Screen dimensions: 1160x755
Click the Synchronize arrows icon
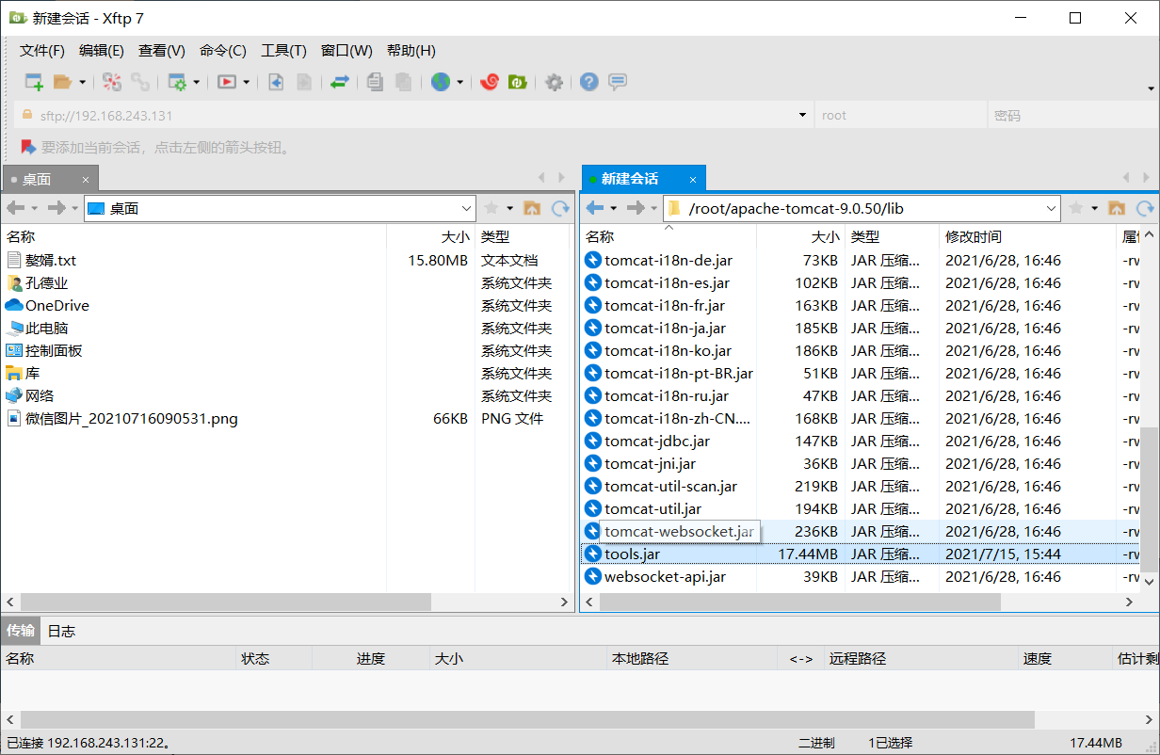(x=340, y=82)
